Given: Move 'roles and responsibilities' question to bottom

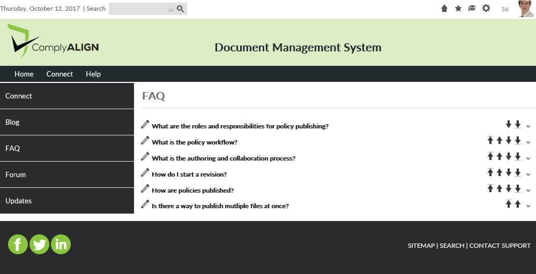Looking at the screenshot, I should click(518, 124).
